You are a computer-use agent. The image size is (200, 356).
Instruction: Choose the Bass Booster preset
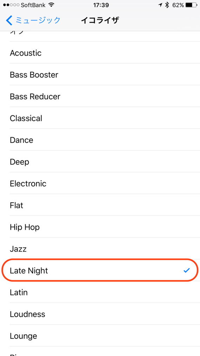click(100, 75)
